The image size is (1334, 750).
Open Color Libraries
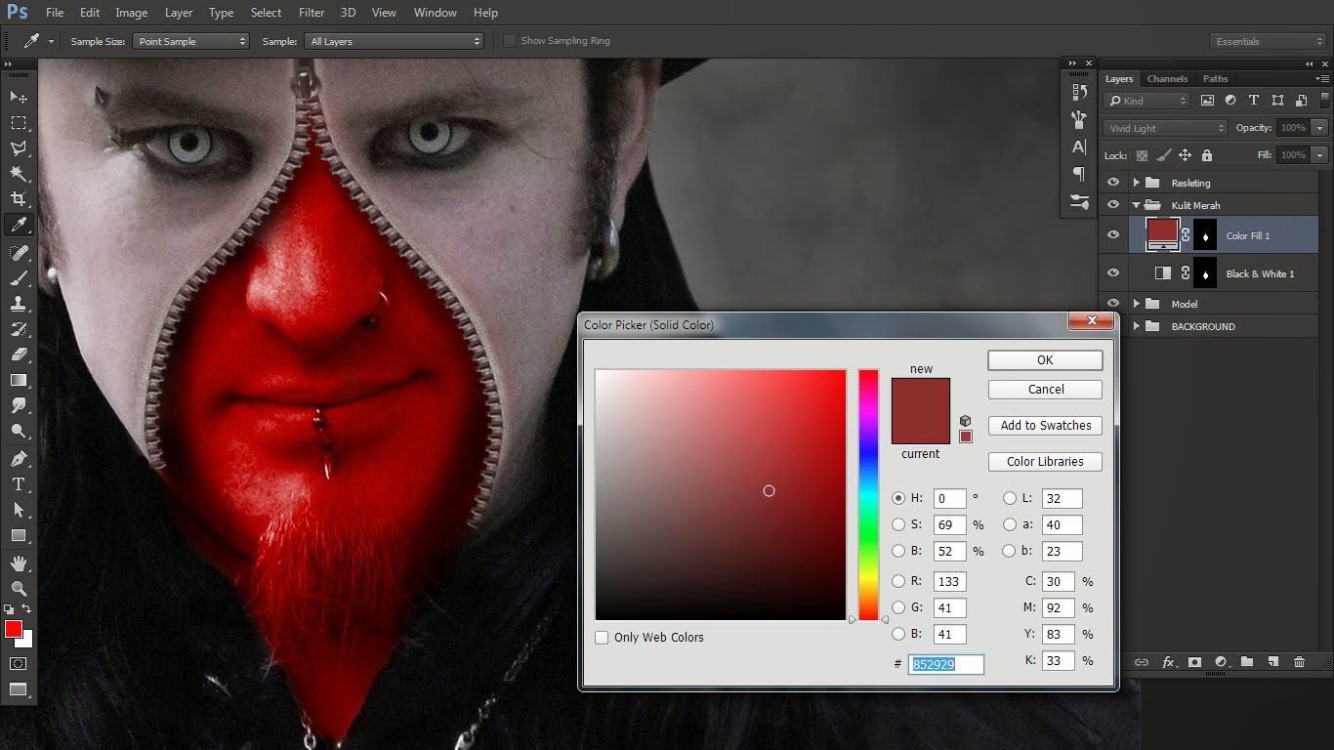click(x=1045, y=462)
